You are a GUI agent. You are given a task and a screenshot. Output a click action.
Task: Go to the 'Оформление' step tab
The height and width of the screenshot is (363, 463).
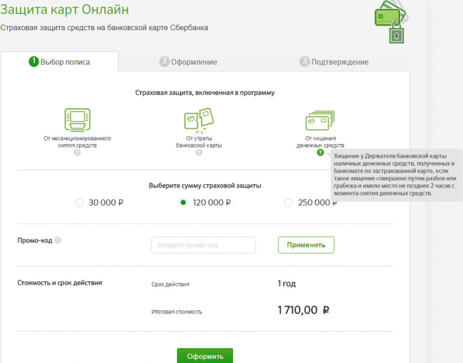(188, 62)
